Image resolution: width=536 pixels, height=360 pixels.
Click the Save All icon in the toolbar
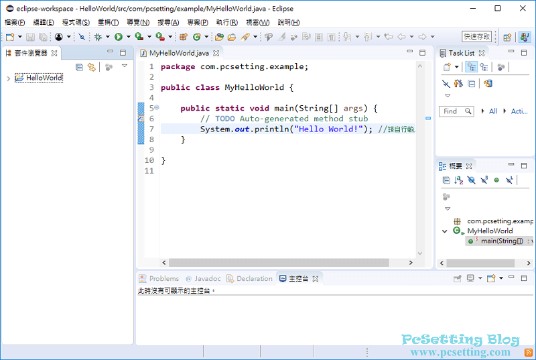pos(43,37)
